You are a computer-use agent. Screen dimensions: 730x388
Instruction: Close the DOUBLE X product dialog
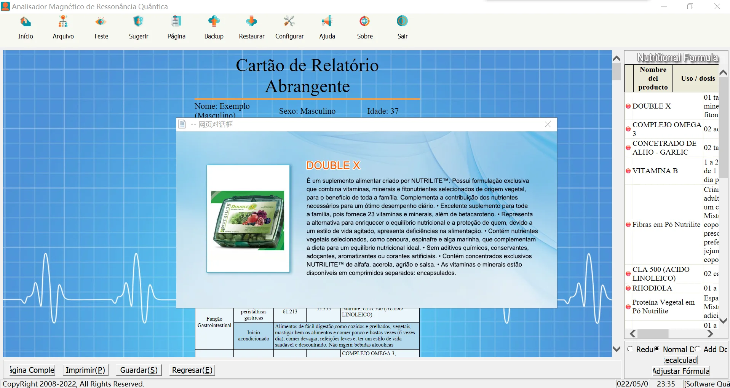548,125
